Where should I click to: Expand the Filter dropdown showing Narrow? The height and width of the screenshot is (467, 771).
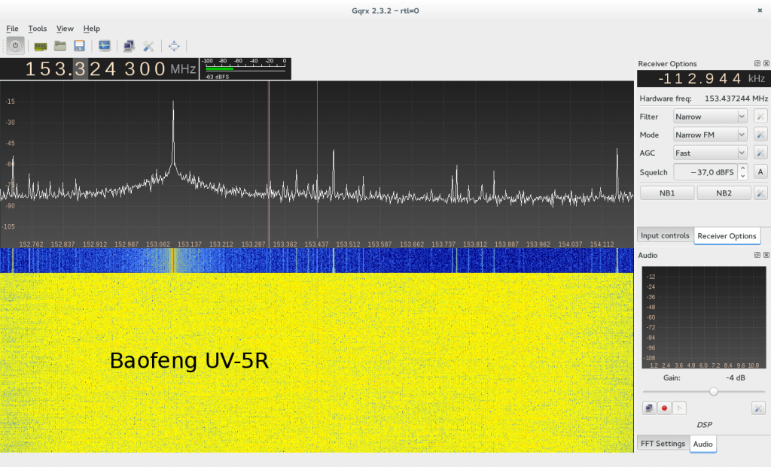point(710,117)
